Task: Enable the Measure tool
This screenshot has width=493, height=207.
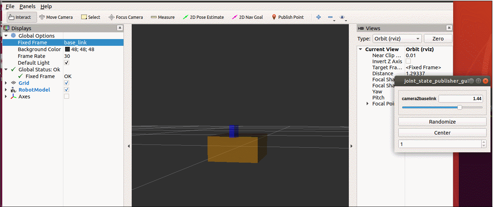Action: click(163, 17)
